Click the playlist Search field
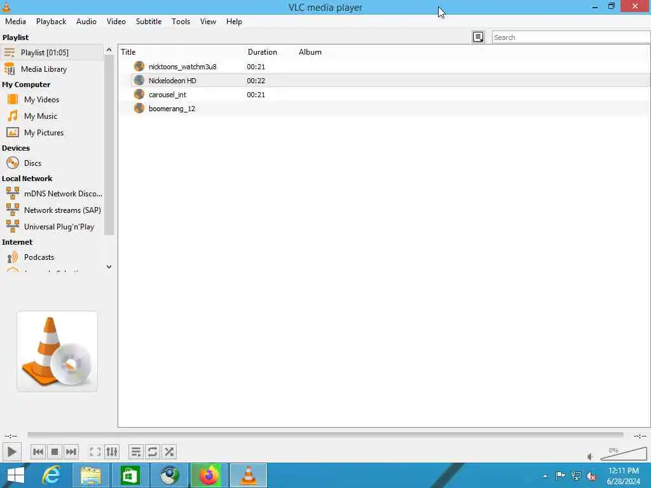 pyautogui.click(x=571, y=37)
